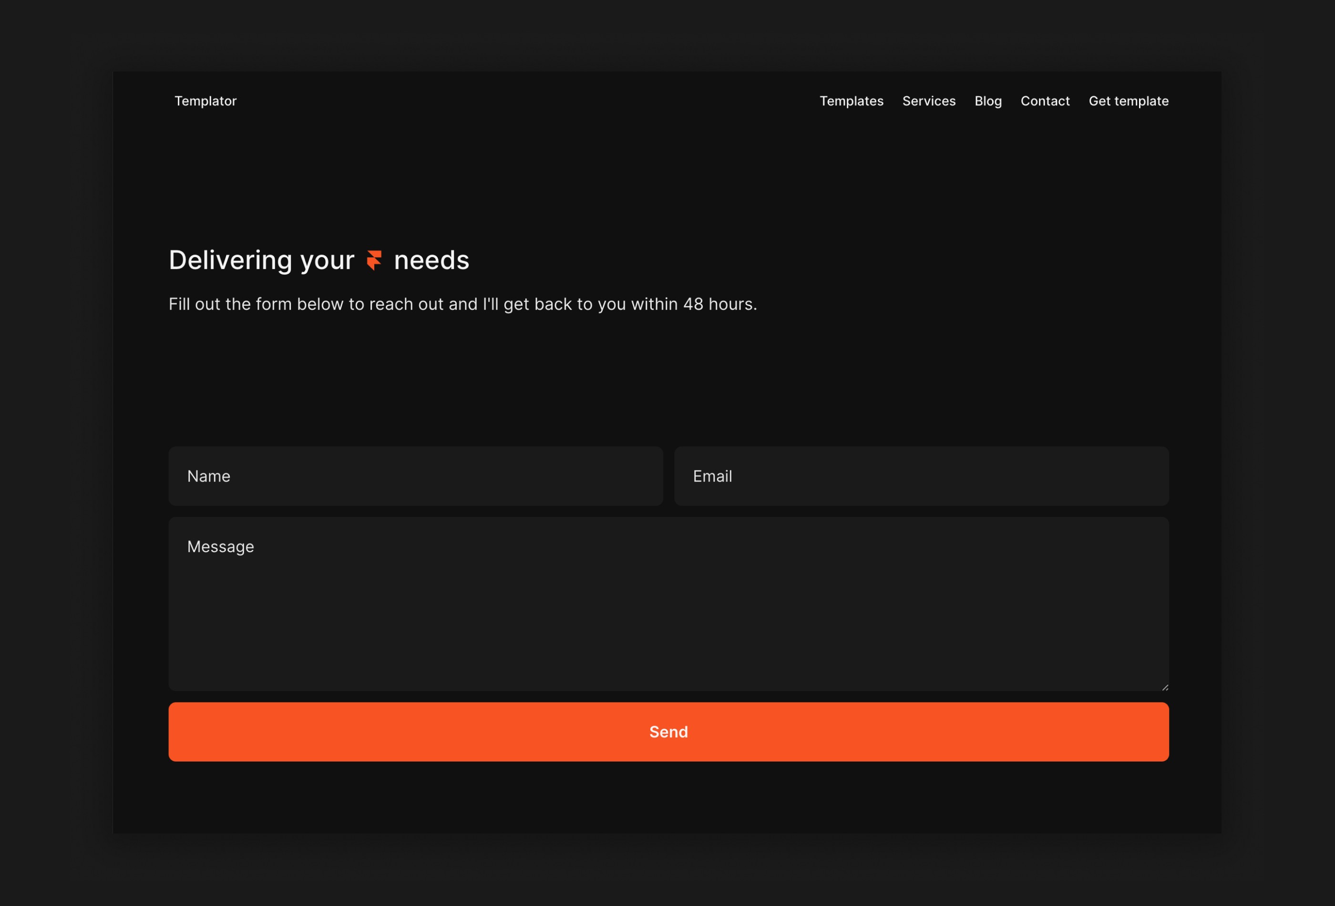Screen dimensions: 1335x906
Task: Click the Templator logo text
Action: (205, 101)
